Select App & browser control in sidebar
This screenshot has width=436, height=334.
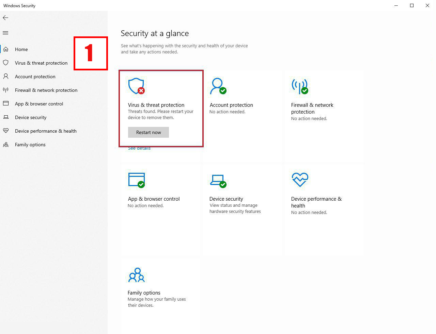39,104
